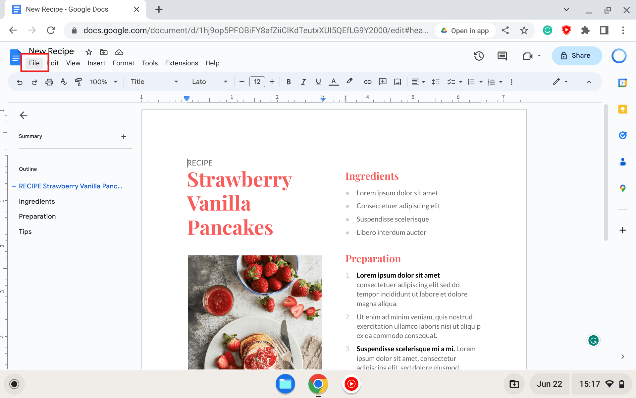Select the Preparation section in outline
This screenshot has height=398, width=636.
pos(37,216)
